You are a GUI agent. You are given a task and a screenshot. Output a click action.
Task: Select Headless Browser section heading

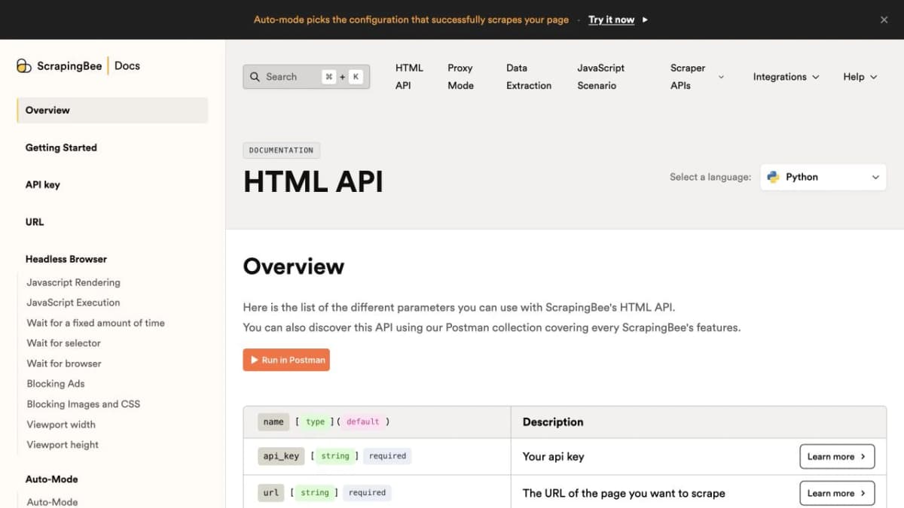pyautogui.click(x=66, y=259)
